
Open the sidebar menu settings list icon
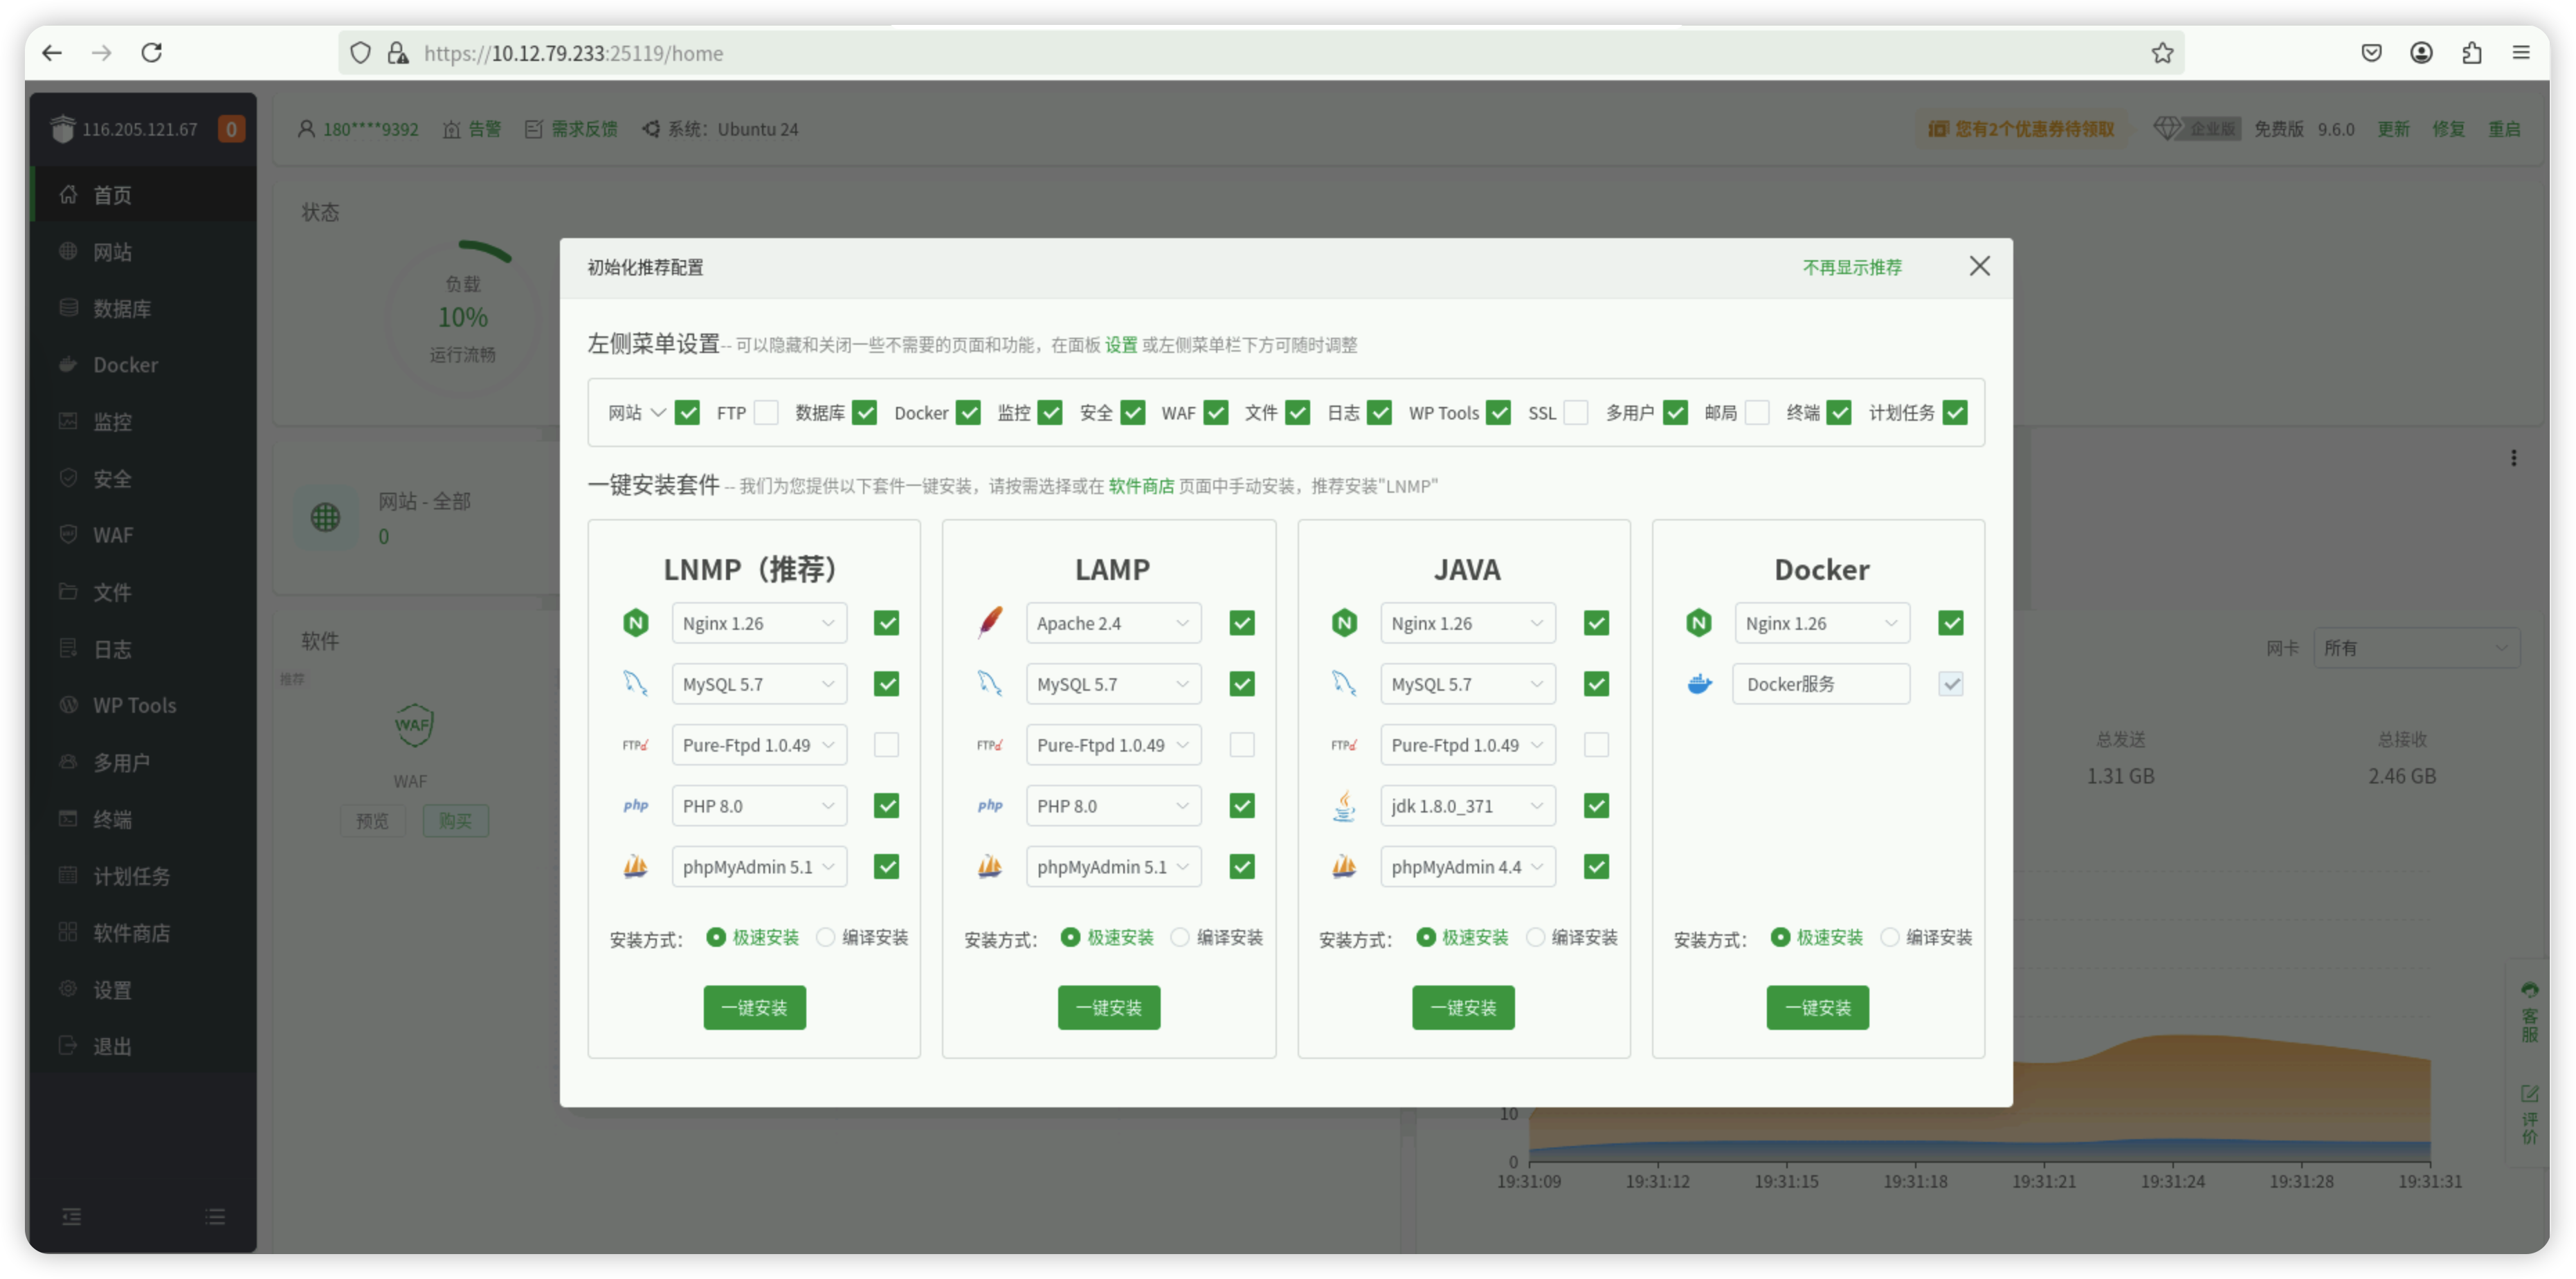tap(215, 1216)
